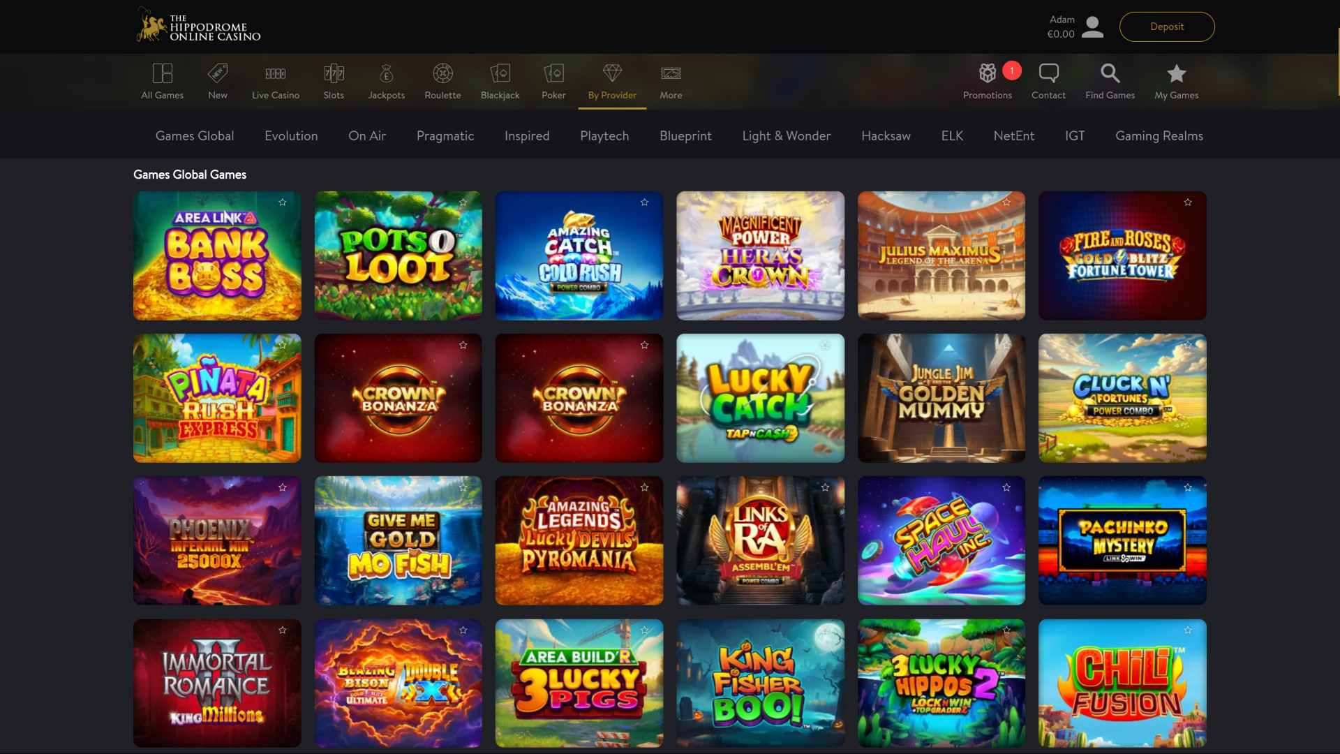Open the Hippodrome Online Casino logo link

pyautogui.click(x=198, y=25)
